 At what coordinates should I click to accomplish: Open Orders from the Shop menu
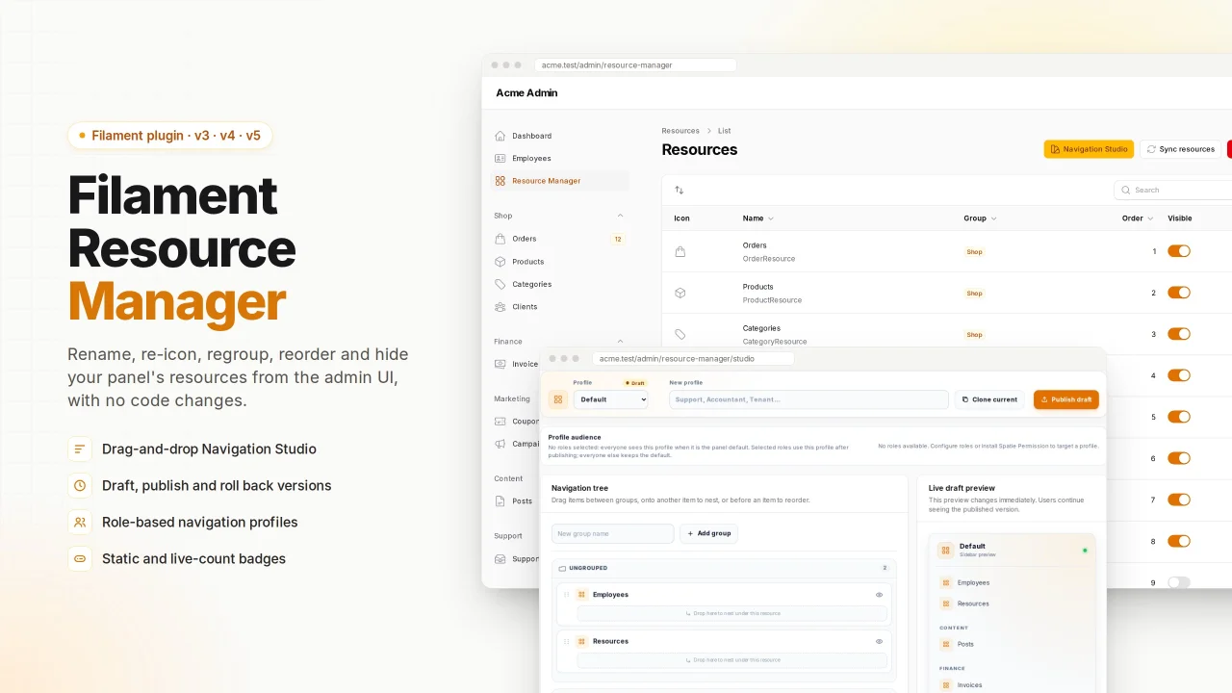pos(559,239)
